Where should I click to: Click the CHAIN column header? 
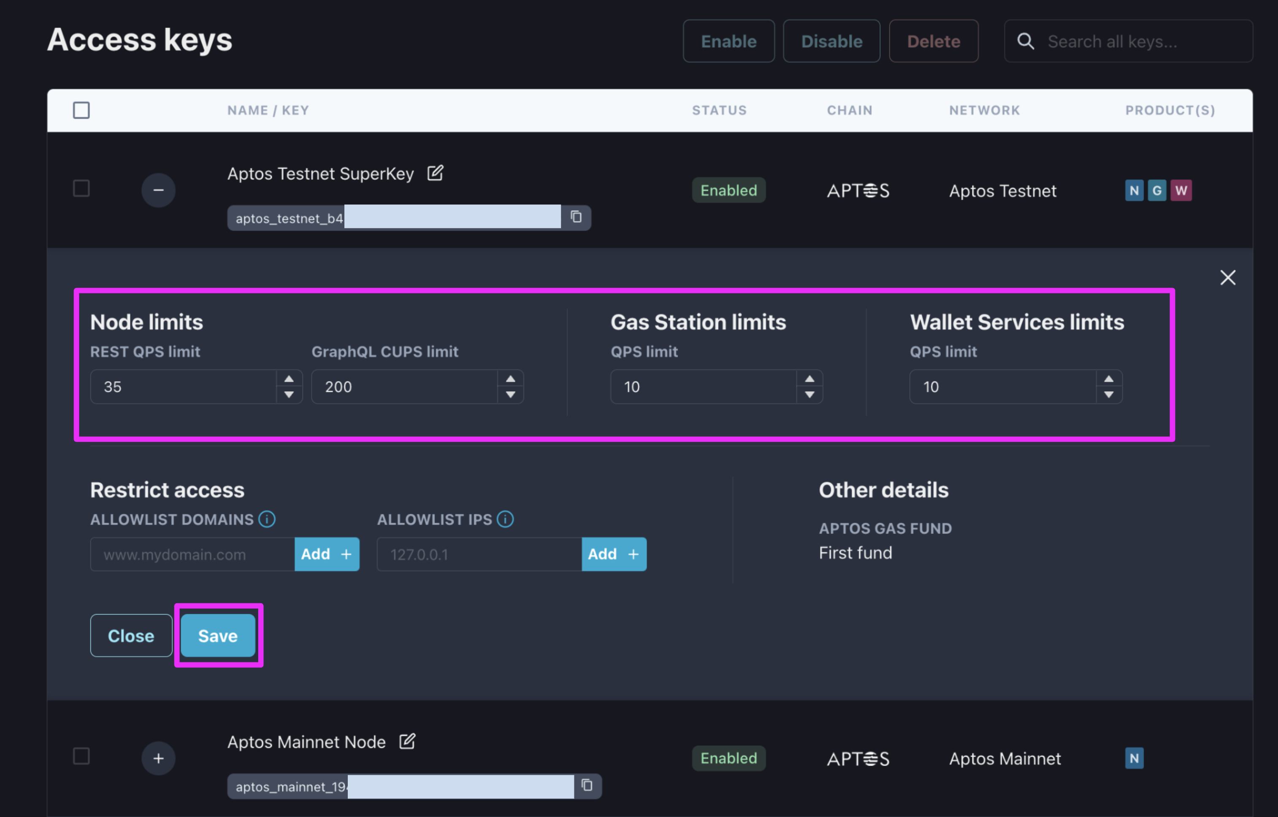849,110
